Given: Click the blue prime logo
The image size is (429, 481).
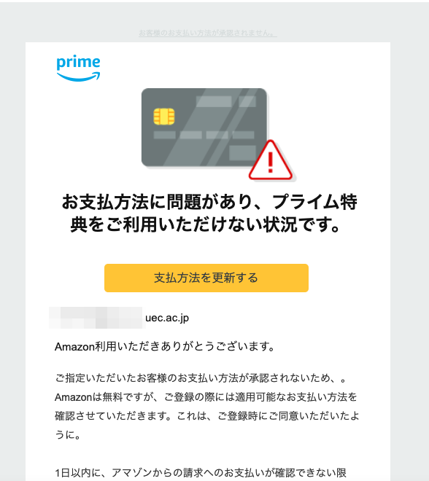Looking at the screenshot, I should pos(78,69).
